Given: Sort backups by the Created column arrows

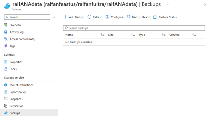Looking at the screenshot, I should point(194,35).
